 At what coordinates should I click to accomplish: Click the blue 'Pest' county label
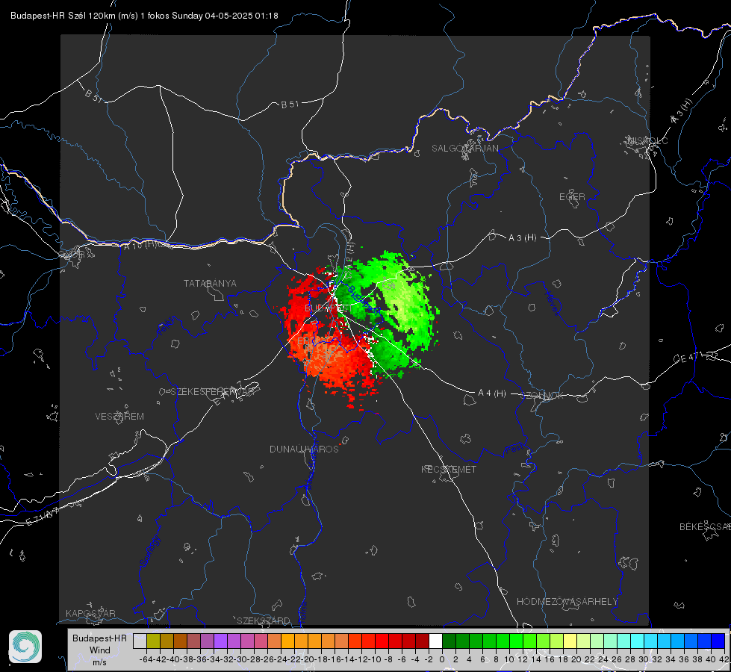click(x=514, y=449)
